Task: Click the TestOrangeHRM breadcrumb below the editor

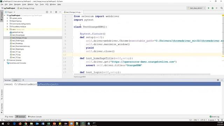Action: coord(79,77)
